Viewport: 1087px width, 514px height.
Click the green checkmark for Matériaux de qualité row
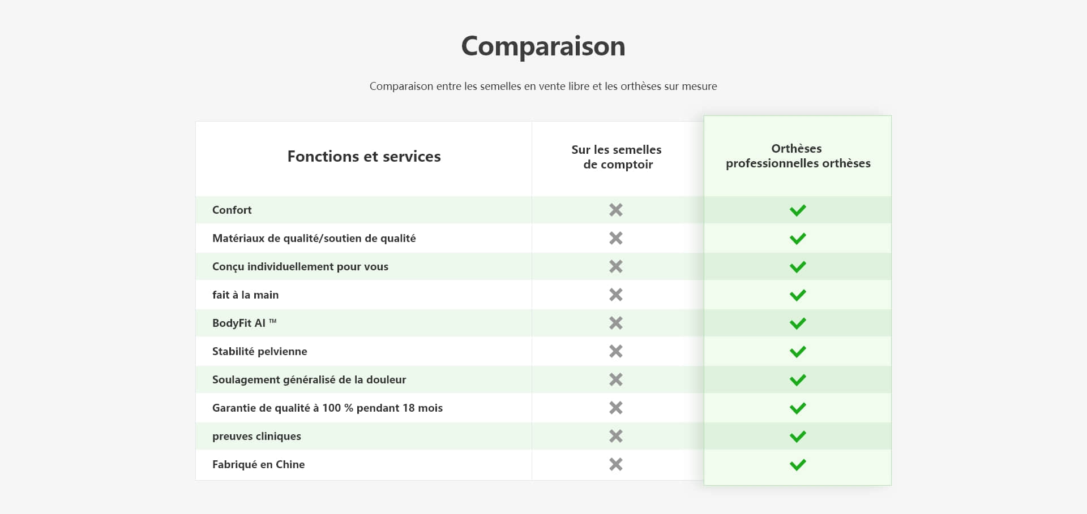click(x=798, y=239)
